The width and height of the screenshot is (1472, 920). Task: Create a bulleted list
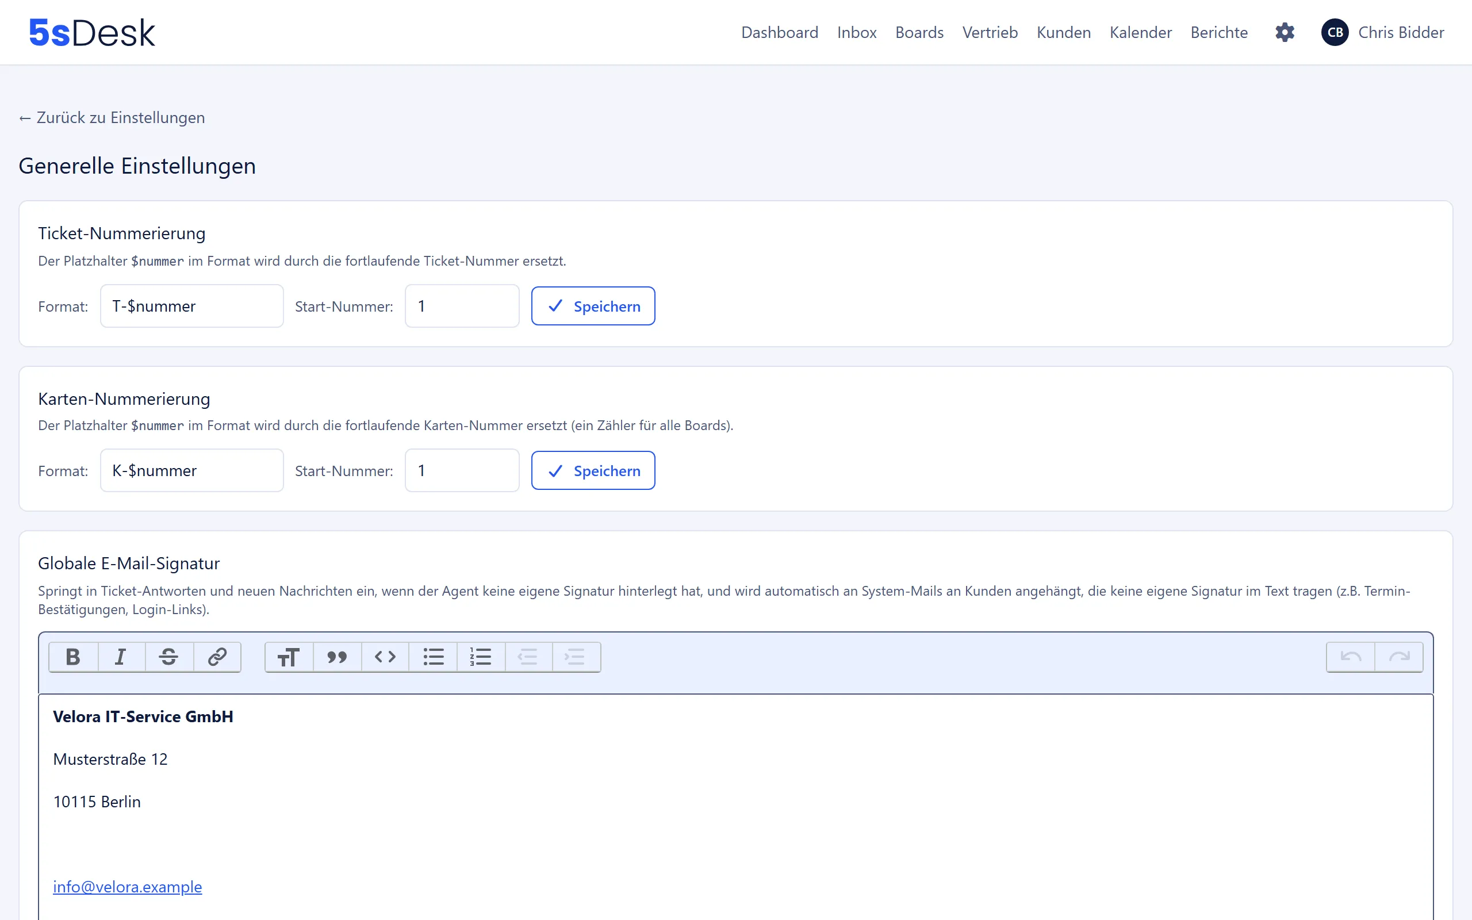coord(433,657)
